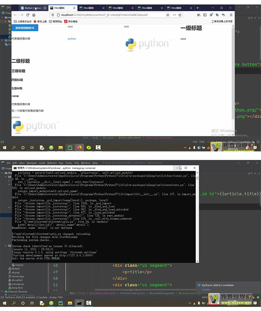Viewport: 261px width, 311px height.
Task: Click the screenshot crop icon in Firefox toolbar
Action: pyautogui.click(x=217, y=15)
